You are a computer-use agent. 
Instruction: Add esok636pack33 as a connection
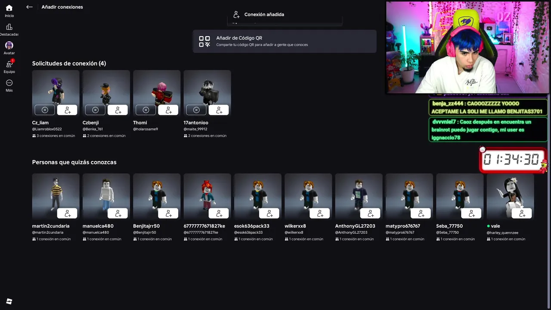[269, 213]
